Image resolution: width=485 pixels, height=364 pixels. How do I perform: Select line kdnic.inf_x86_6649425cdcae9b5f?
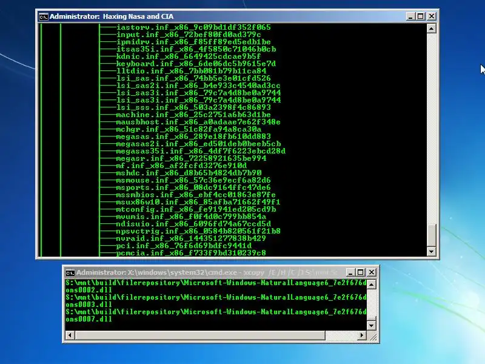pos(189,56)
